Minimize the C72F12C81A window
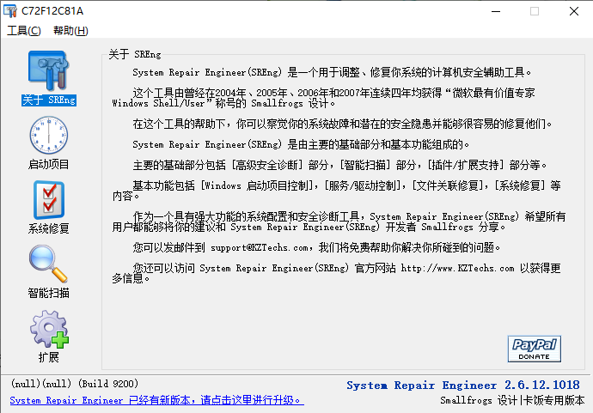The image size is (593, 413). pos(496,11)
